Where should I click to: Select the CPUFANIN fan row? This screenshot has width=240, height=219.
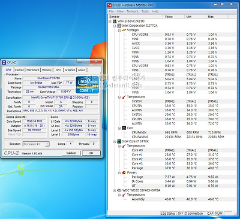click(x=172, y=132)
